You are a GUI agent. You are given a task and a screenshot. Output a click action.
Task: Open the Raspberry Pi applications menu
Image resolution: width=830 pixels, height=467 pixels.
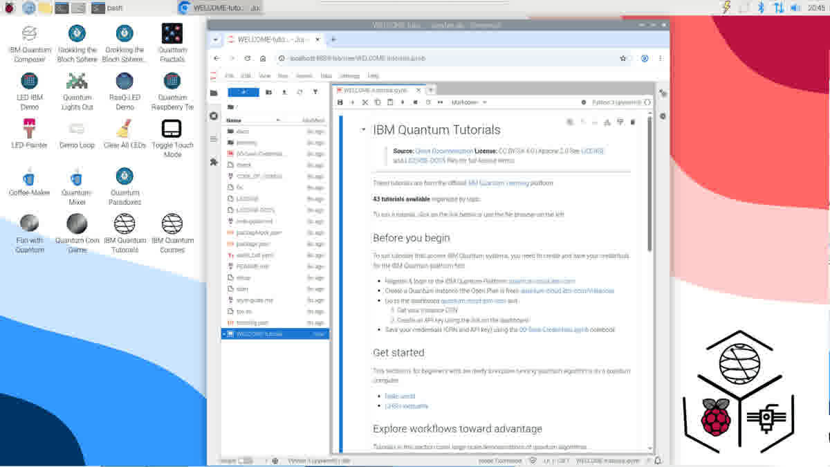coord(9,8)
